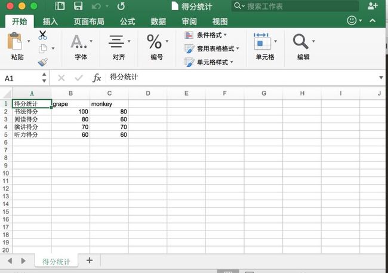Click the green maximize window button
Image resolution: width=388 pixels, height=273 pixels.
point(34,6)
